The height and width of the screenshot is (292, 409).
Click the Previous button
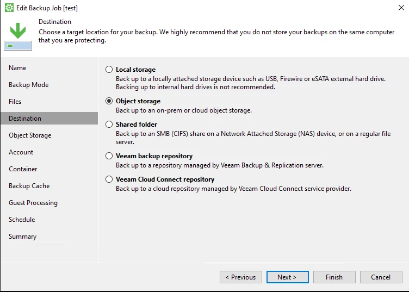coord(241,277)
